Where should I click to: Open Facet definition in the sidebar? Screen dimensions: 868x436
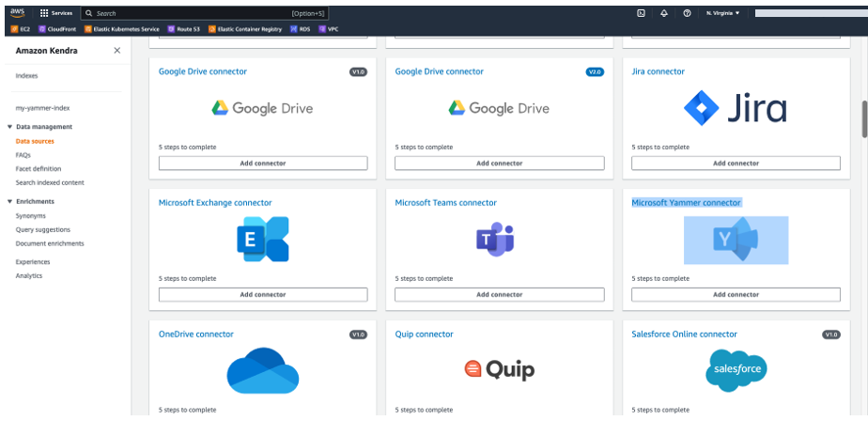pos(39,169)
